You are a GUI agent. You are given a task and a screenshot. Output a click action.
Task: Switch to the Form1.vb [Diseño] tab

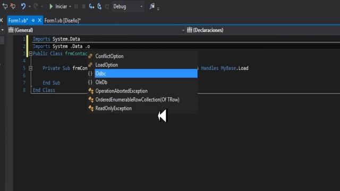63,21
